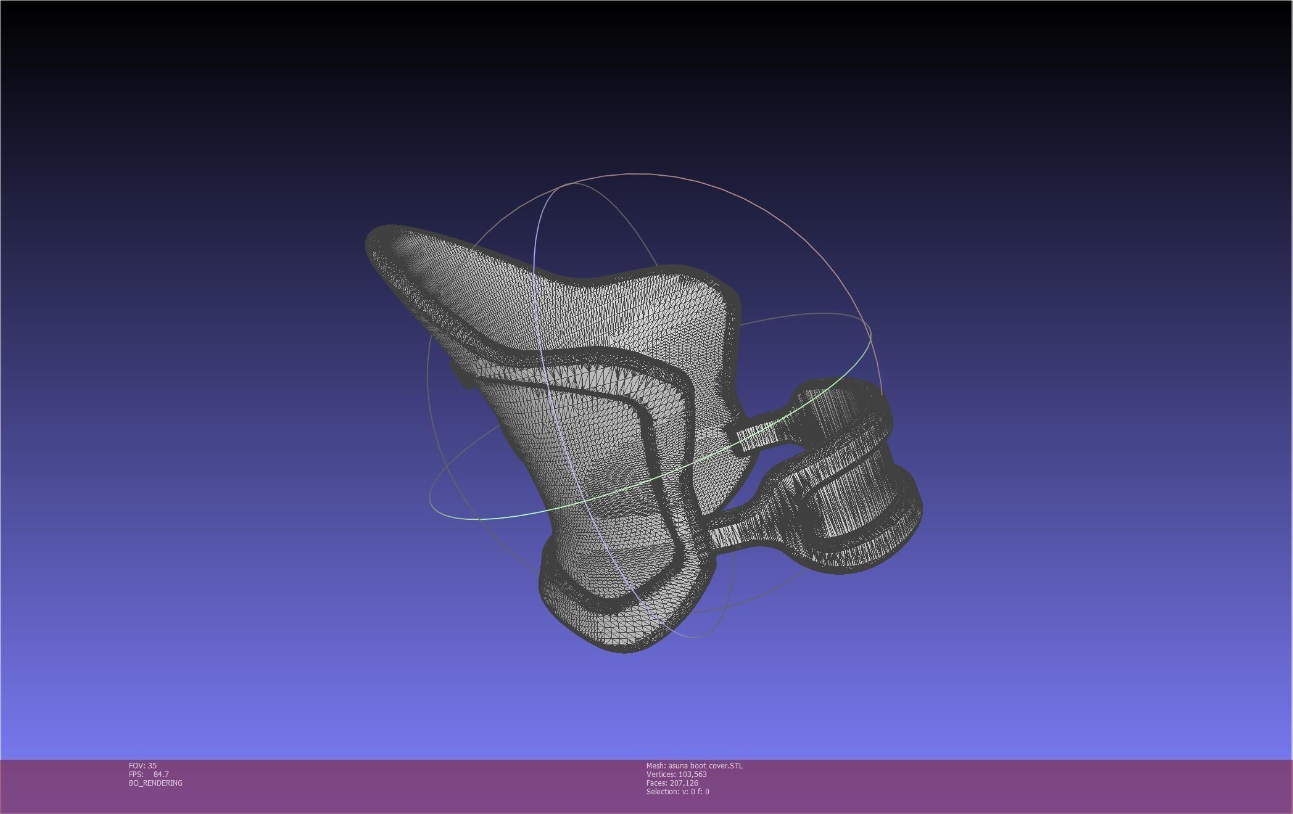1293x814 pixels.
Task: Click the BO_RENDERING status text
Action: (x=155, y=783)
